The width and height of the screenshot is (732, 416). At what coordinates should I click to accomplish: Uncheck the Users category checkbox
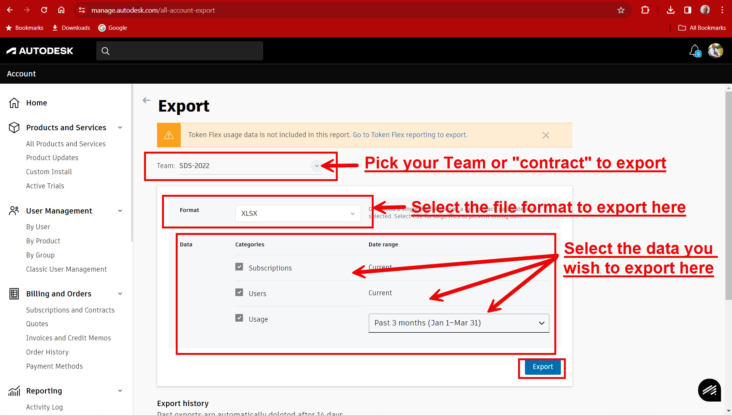(239, 292)
